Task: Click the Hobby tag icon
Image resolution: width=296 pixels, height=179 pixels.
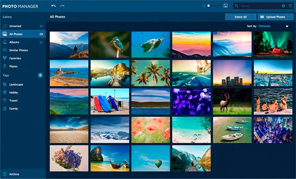Action: pyautogui.click(x=5, y=92)
